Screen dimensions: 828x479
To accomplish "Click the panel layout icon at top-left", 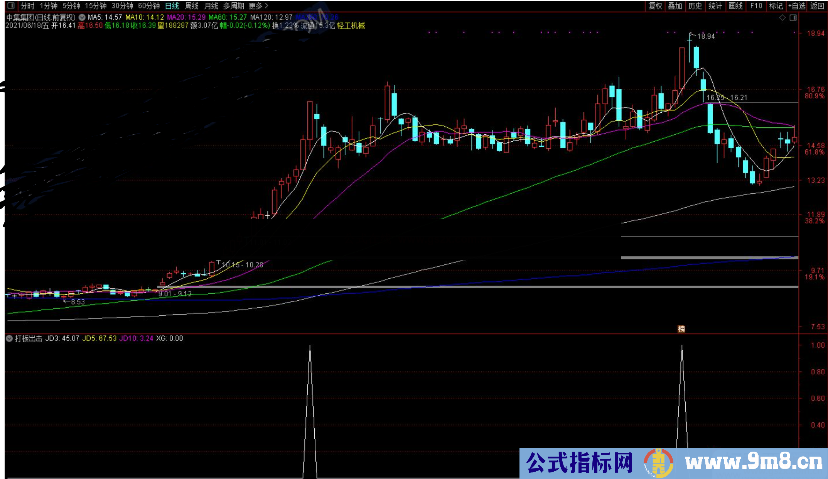I will [11, 6].
